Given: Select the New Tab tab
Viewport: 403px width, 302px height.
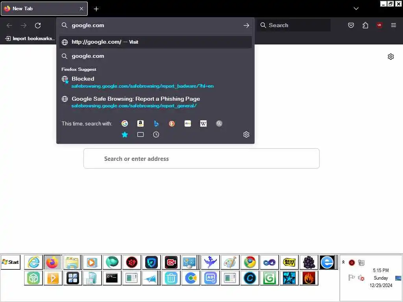Looking at the screenshot, I should pos(44,9).
